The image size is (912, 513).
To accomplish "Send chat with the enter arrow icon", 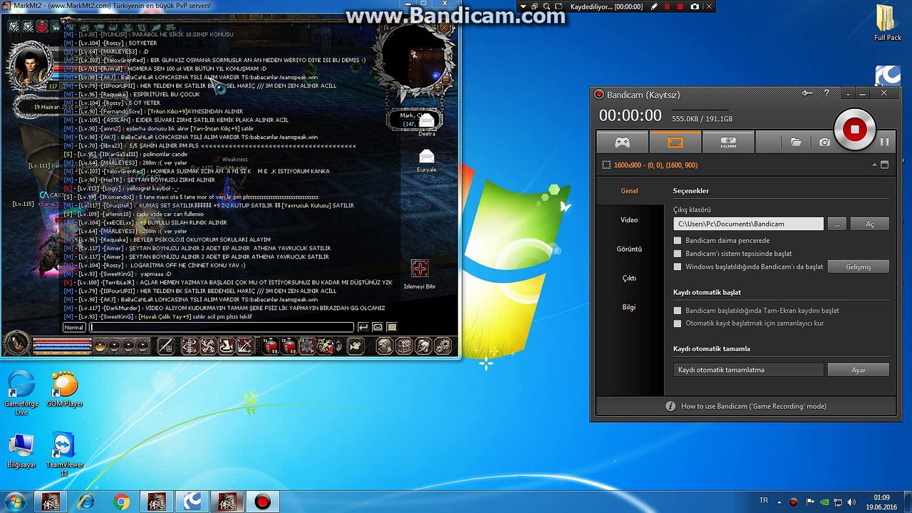I will tap(363, 327).
